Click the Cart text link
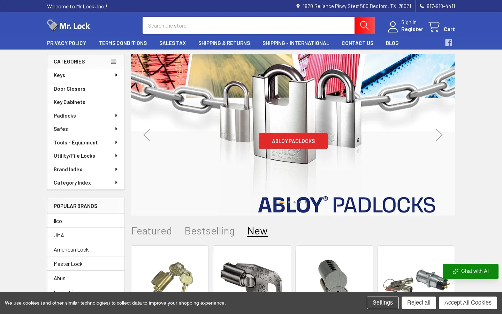Screen dimensions: 502x314 pyautogui.click(x=449, y=29)
